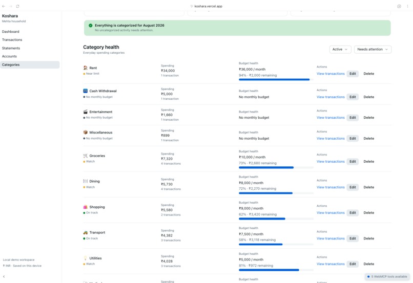Go to Dashboard in sidebar

[11, 32]
